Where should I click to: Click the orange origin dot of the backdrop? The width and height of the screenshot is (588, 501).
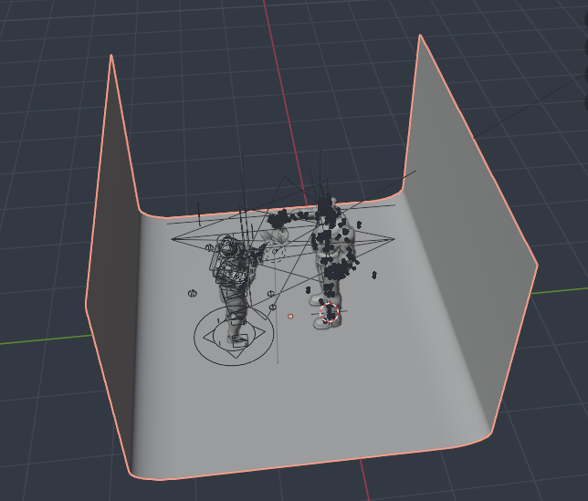click(290, 317)
